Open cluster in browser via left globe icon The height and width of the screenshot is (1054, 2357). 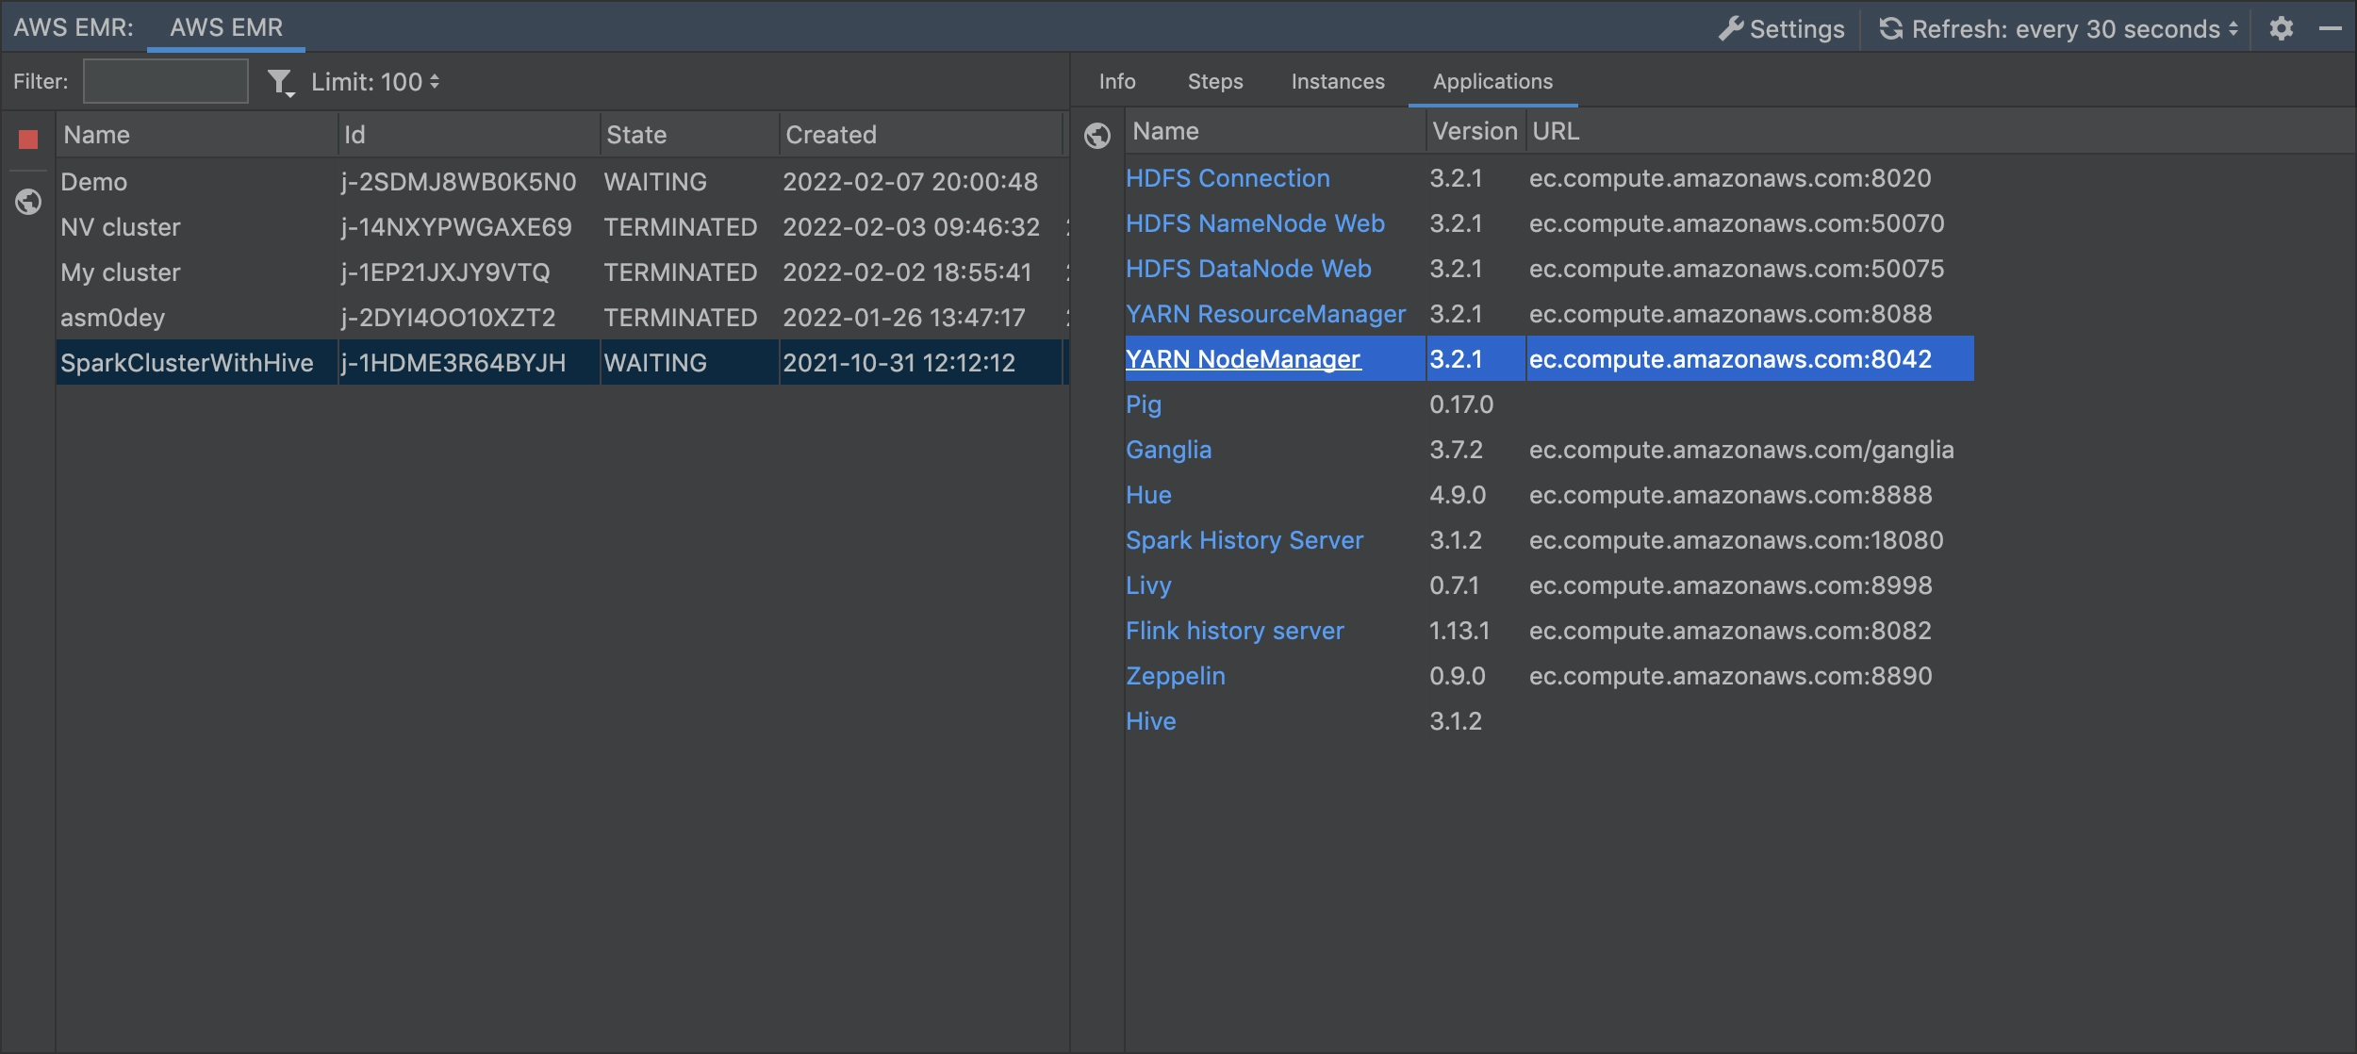[x=28, y=202]
